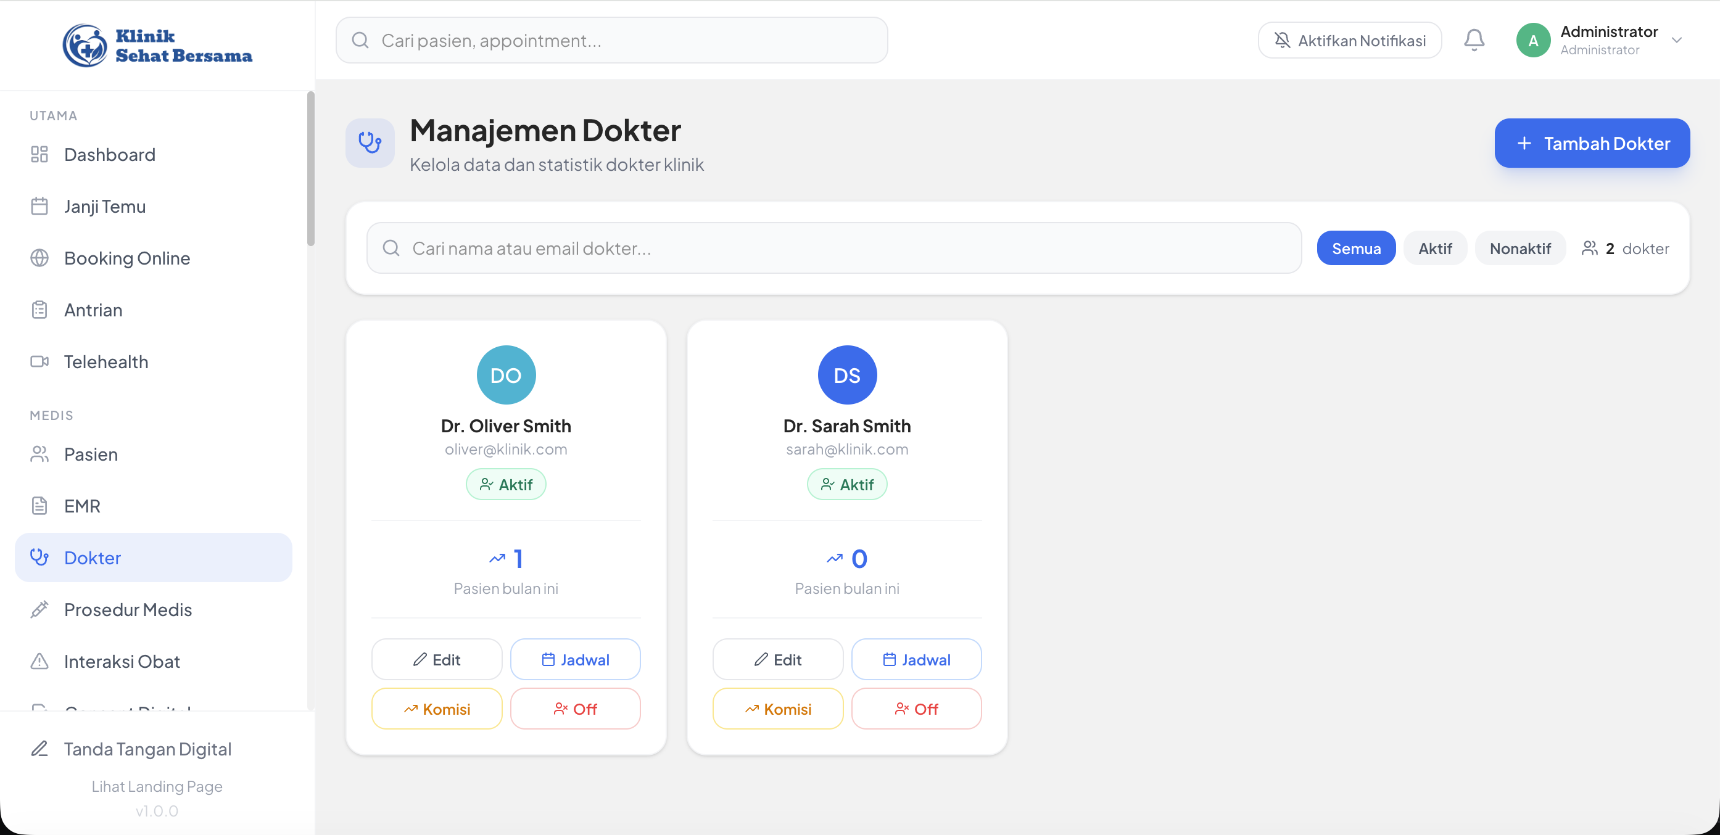Open Jadwal for Dr. Sarah Smith
The width and height of the screenshot is (1720, 835).
[916, 659]
